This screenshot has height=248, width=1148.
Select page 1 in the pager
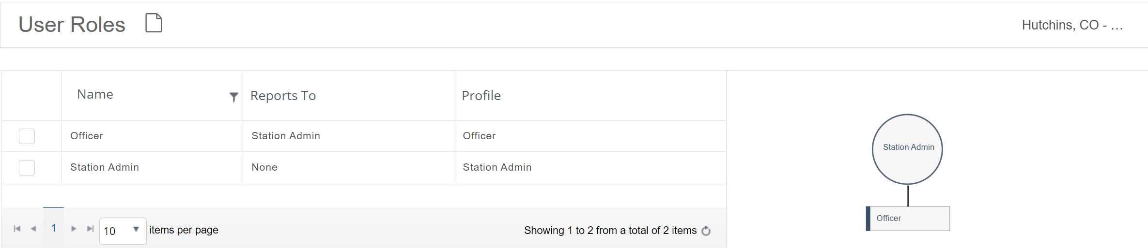[x=54, y=228]
